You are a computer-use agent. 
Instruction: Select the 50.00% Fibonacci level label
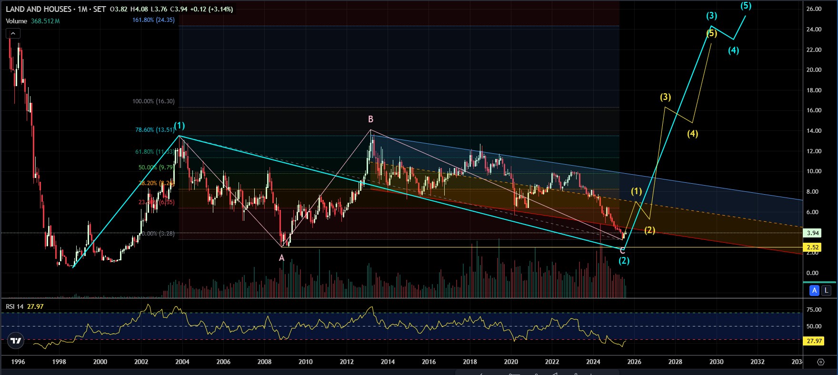pos(157,168)
